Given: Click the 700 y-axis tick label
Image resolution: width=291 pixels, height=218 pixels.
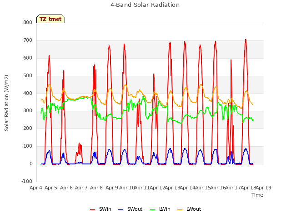Looking at the screenshot, I should [28, 40].
